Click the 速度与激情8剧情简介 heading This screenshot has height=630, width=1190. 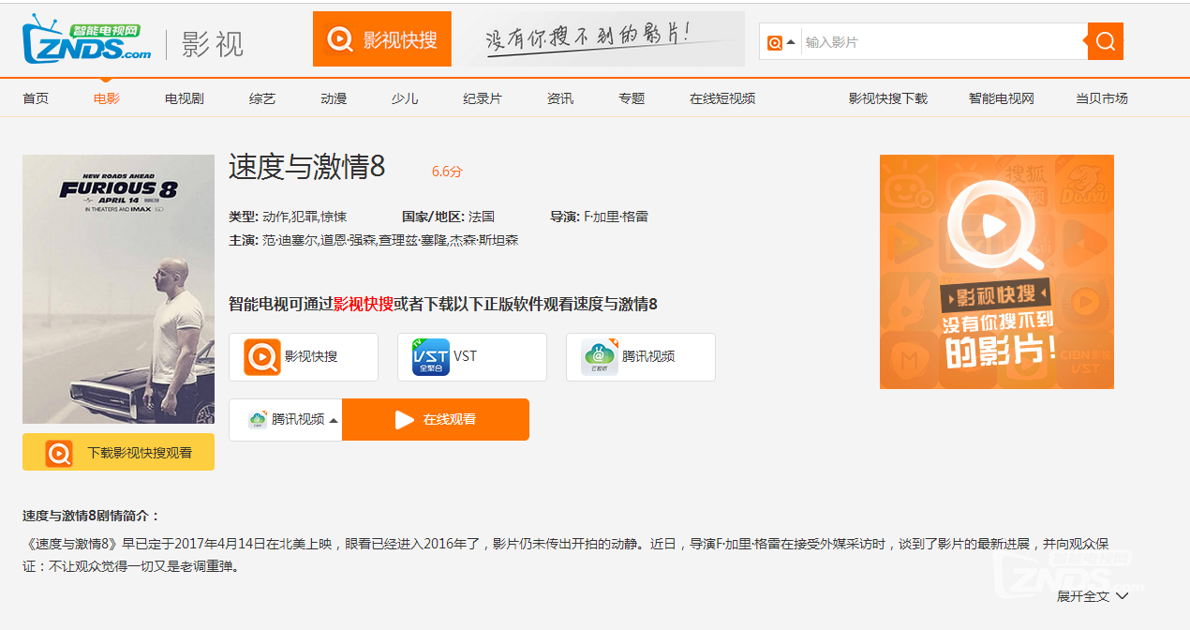click(x=91, y=516)
